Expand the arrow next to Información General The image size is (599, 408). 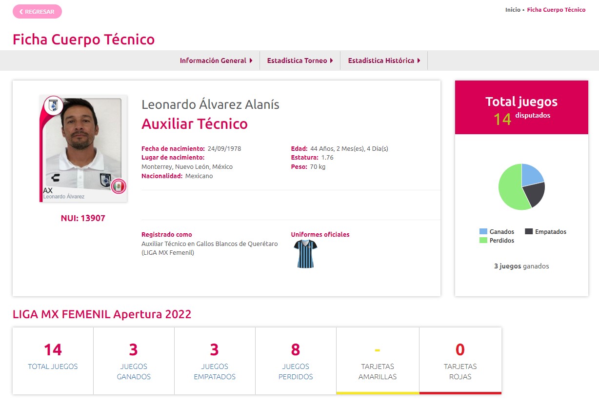click(x=251, y=61)
